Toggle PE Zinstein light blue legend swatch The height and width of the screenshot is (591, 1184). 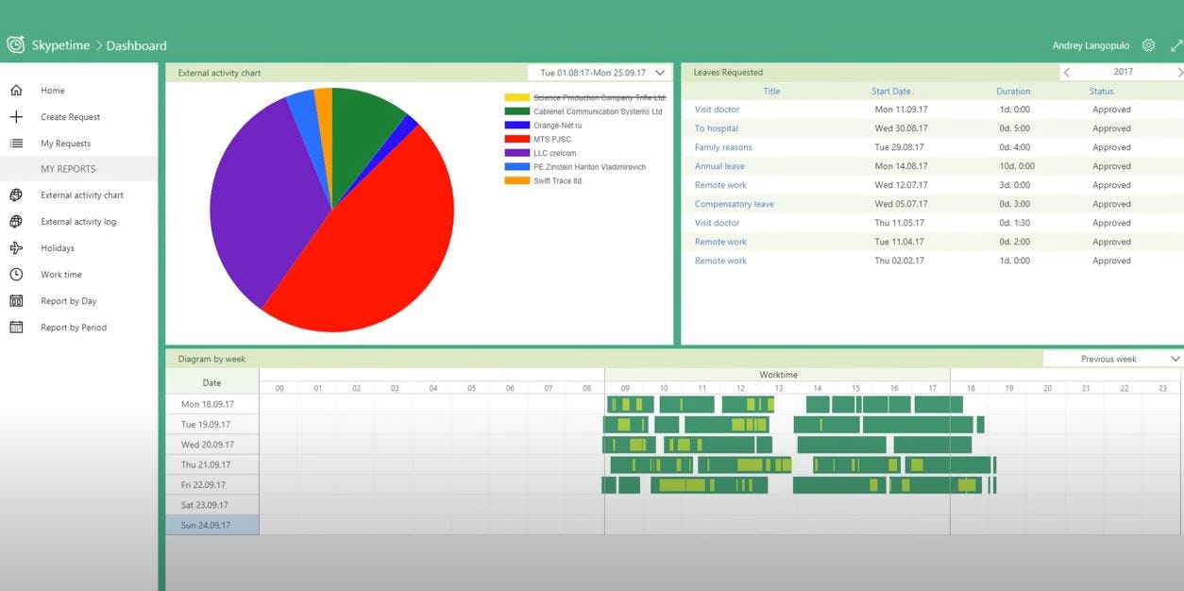(516, 166)
